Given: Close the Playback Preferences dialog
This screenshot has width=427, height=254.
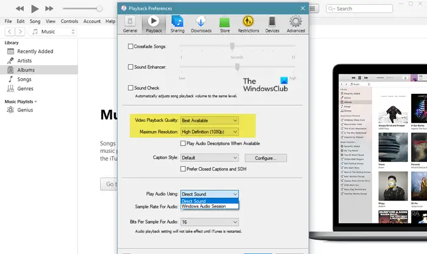Looking at the screenshot, I should click(303, 9).
